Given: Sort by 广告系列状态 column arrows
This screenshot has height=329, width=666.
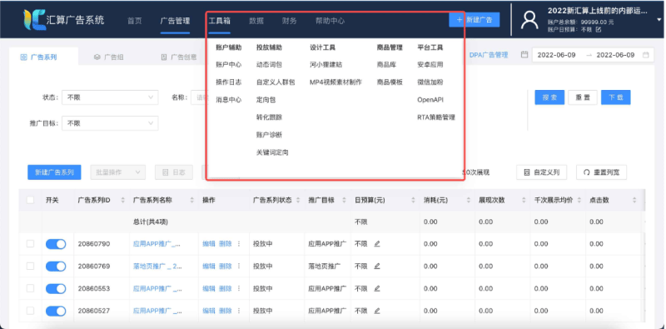Looking at the screenshot, I should click(299, 200).
